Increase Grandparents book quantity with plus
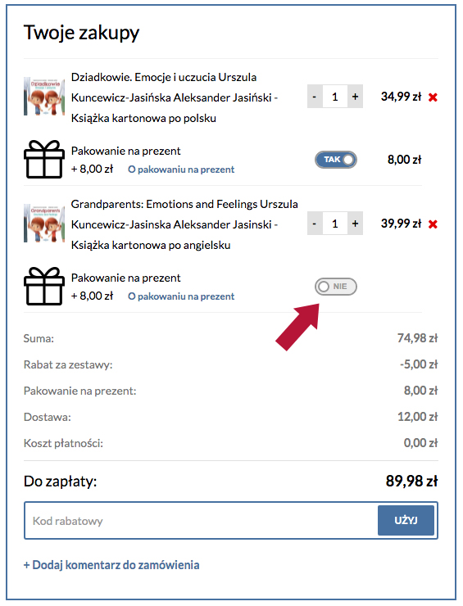 (355, 223)
